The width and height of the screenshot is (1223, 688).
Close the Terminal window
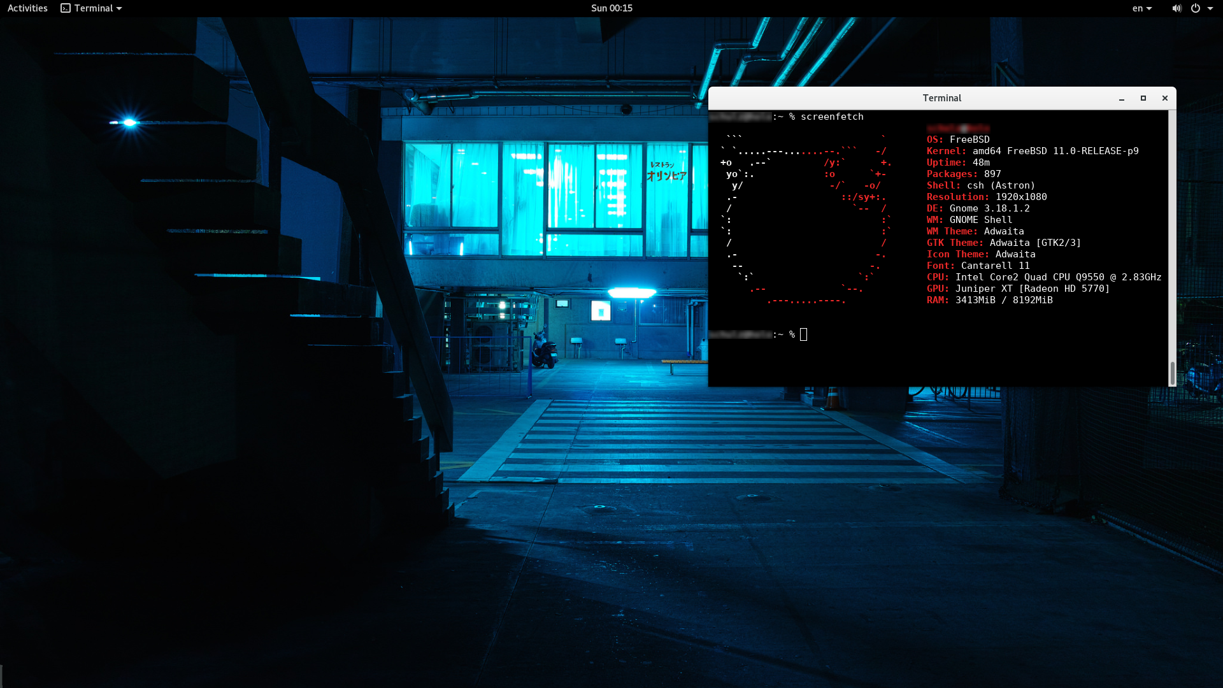click(1165, 98)
